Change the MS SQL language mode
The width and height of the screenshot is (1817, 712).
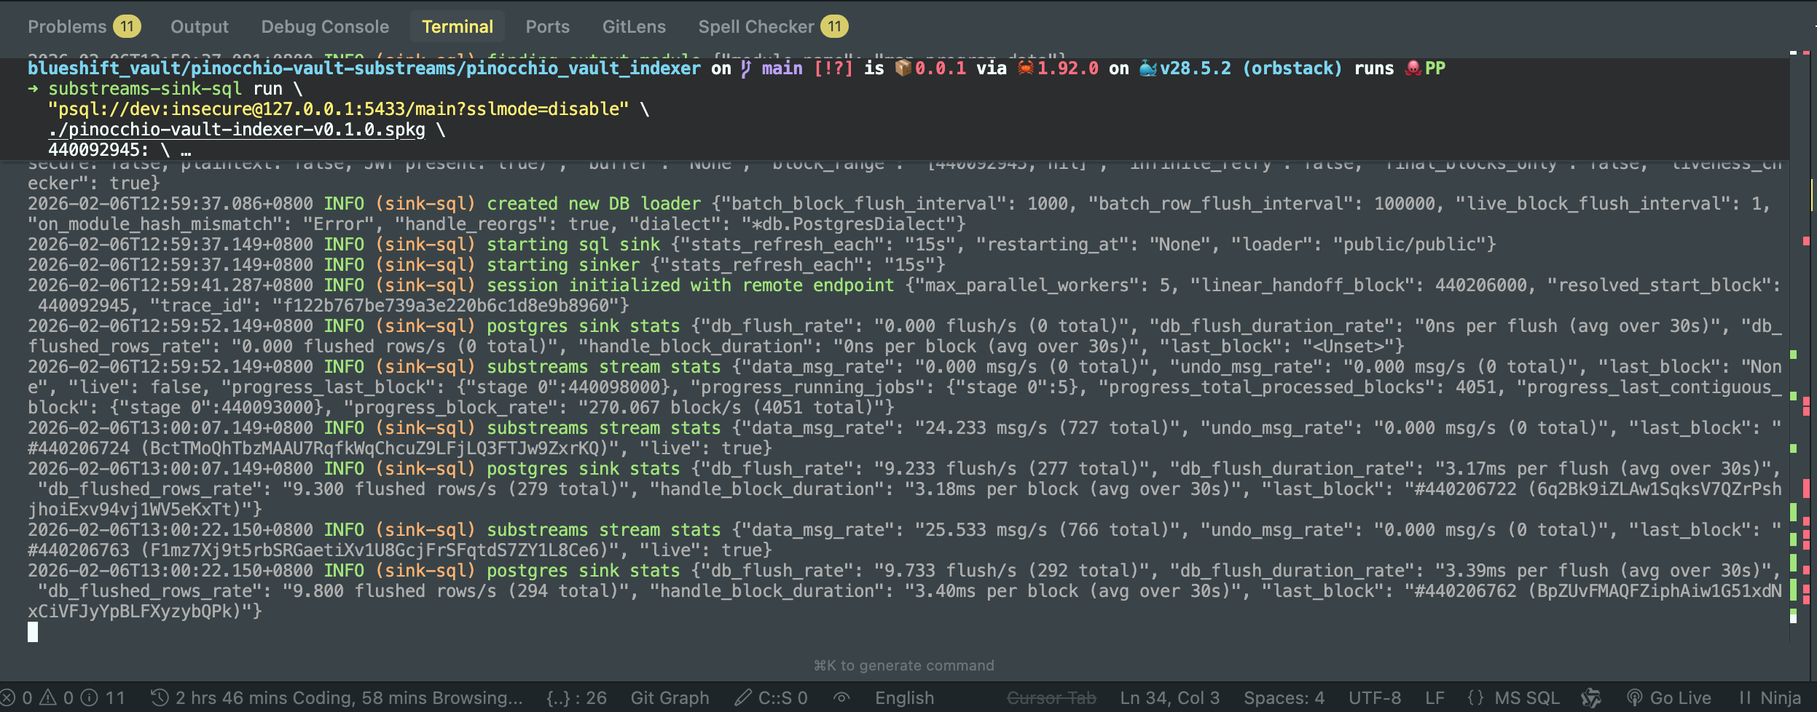tap(1526, 698)
